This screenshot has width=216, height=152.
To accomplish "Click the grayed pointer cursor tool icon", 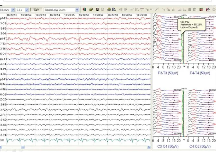I will 164,10.
